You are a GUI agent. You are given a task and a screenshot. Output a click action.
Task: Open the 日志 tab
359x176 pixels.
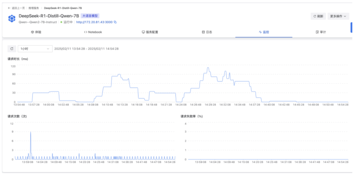[x=207, y=32]
